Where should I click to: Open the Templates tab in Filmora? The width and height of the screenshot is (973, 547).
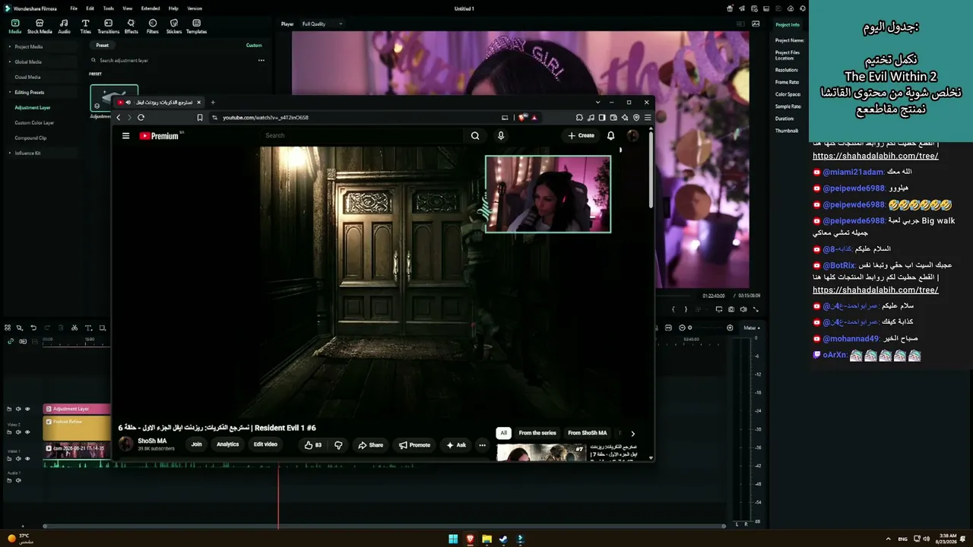[x=196, y=27]
